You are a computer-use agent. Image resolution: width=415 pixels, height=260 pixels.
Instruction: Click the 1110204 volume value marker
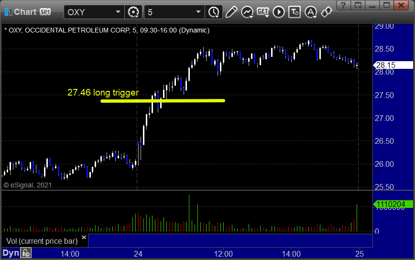point(393,204)
